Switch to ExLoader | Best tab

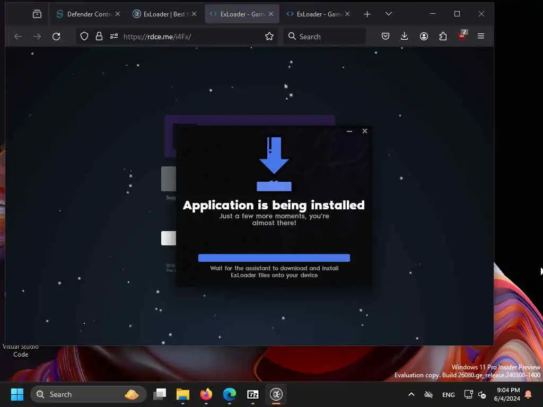pyautogui.click(x=164, y=14)
